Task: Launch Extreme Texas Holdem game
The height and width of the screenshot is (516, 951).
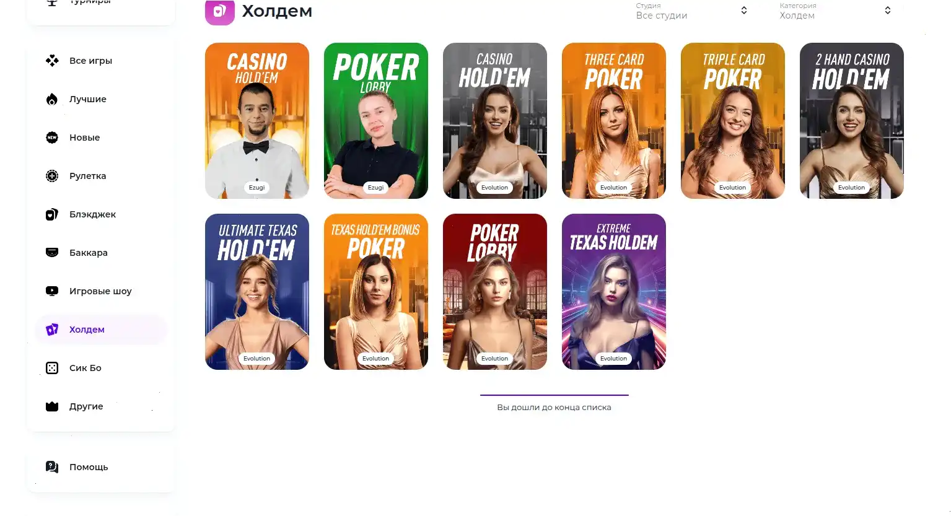Action: [614, 292]
